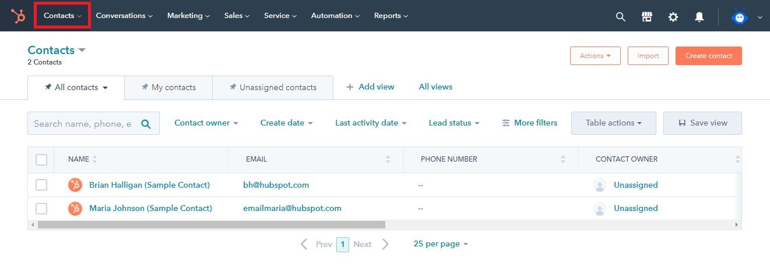Open the Contacts title dropdown
Image resolution: width=770 pixels, height=279 pixels.
click(57, 50)
